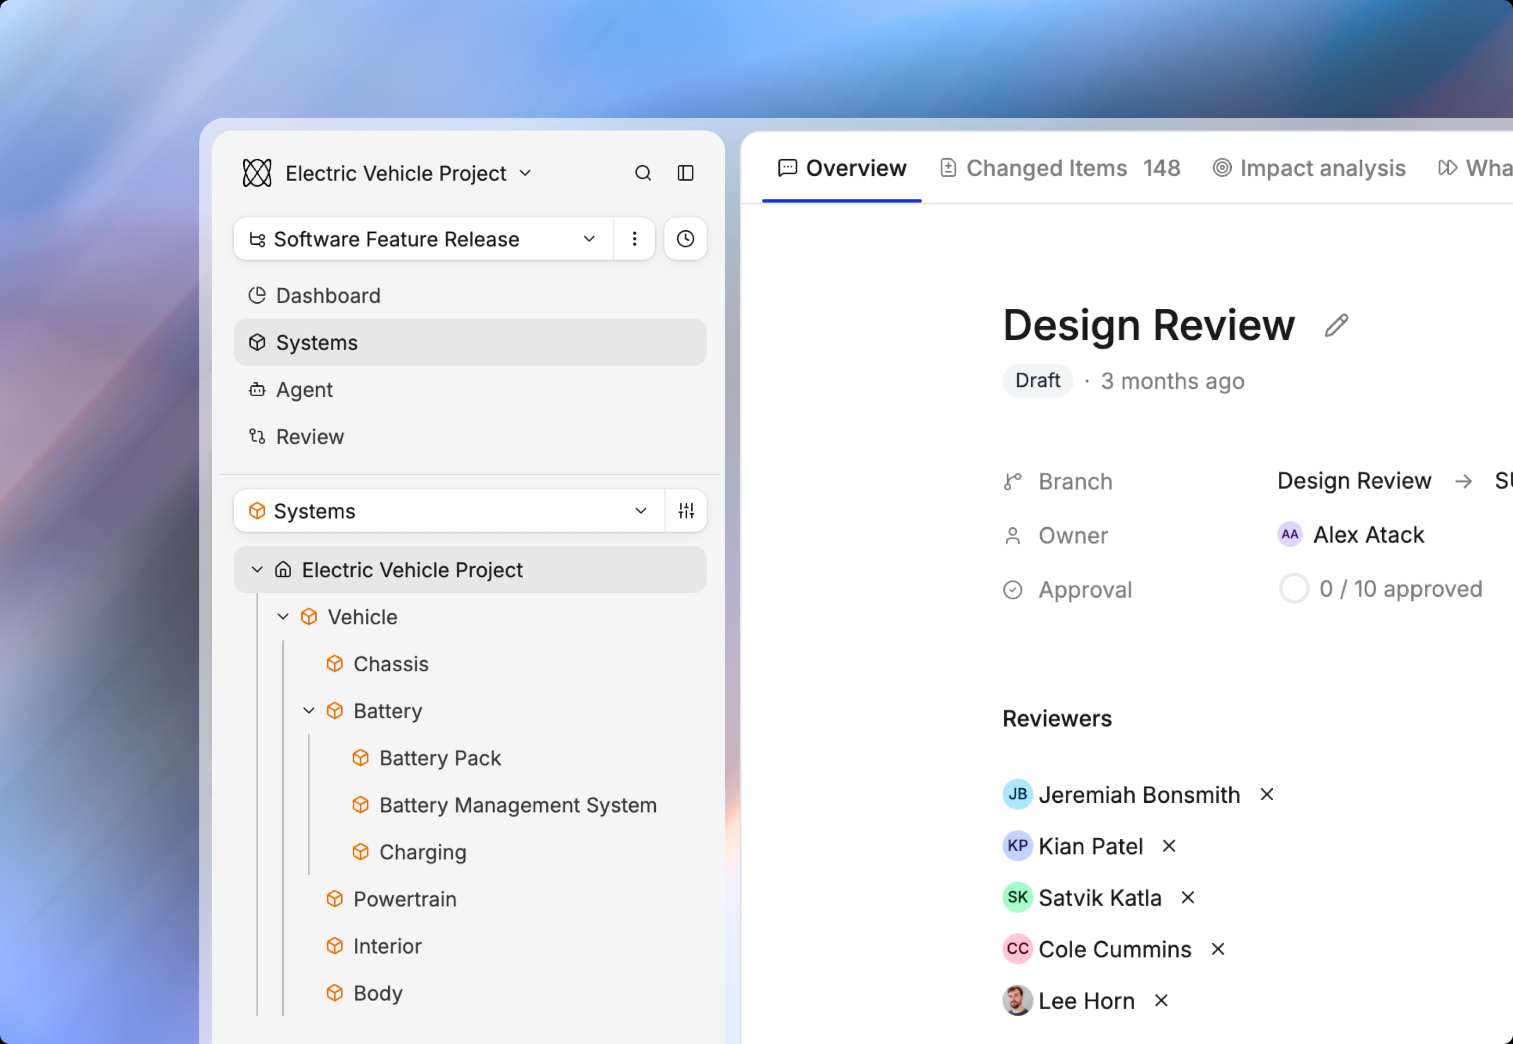Click the search magnifier icon in sidebar

click(x=643, y=173)
